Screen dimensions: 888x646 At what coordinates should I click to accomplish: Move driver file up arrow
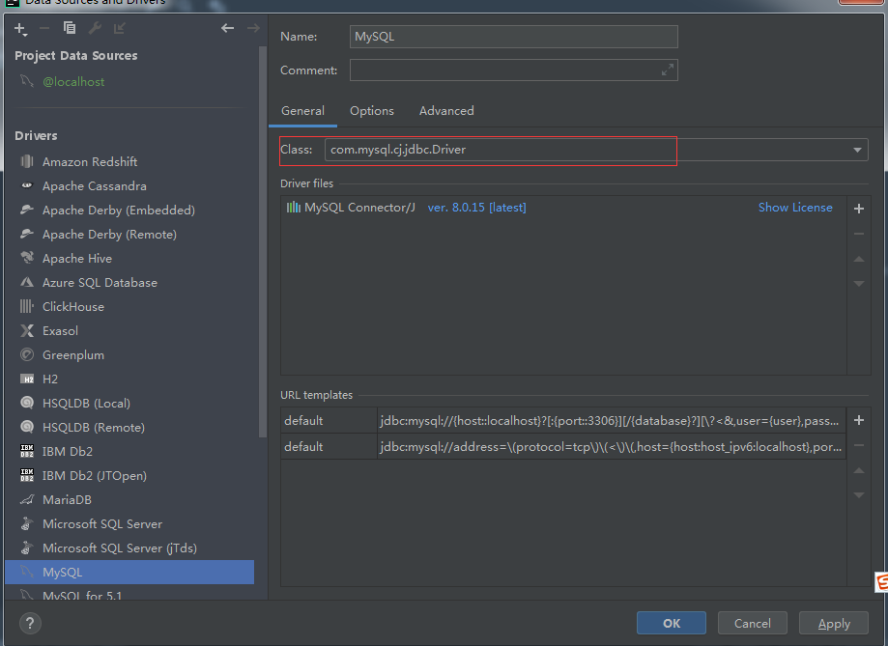[859, 259]
